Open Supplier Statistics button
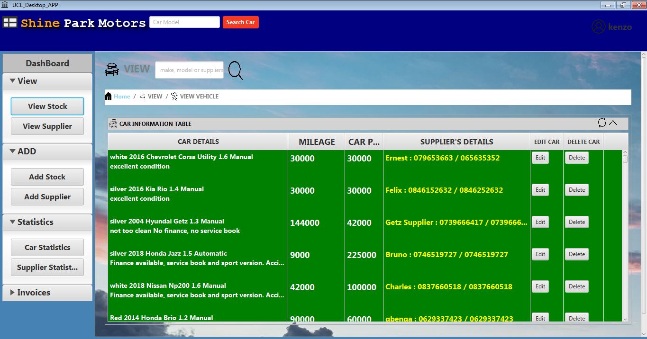The image size is (647, 339). click(47, 268)
